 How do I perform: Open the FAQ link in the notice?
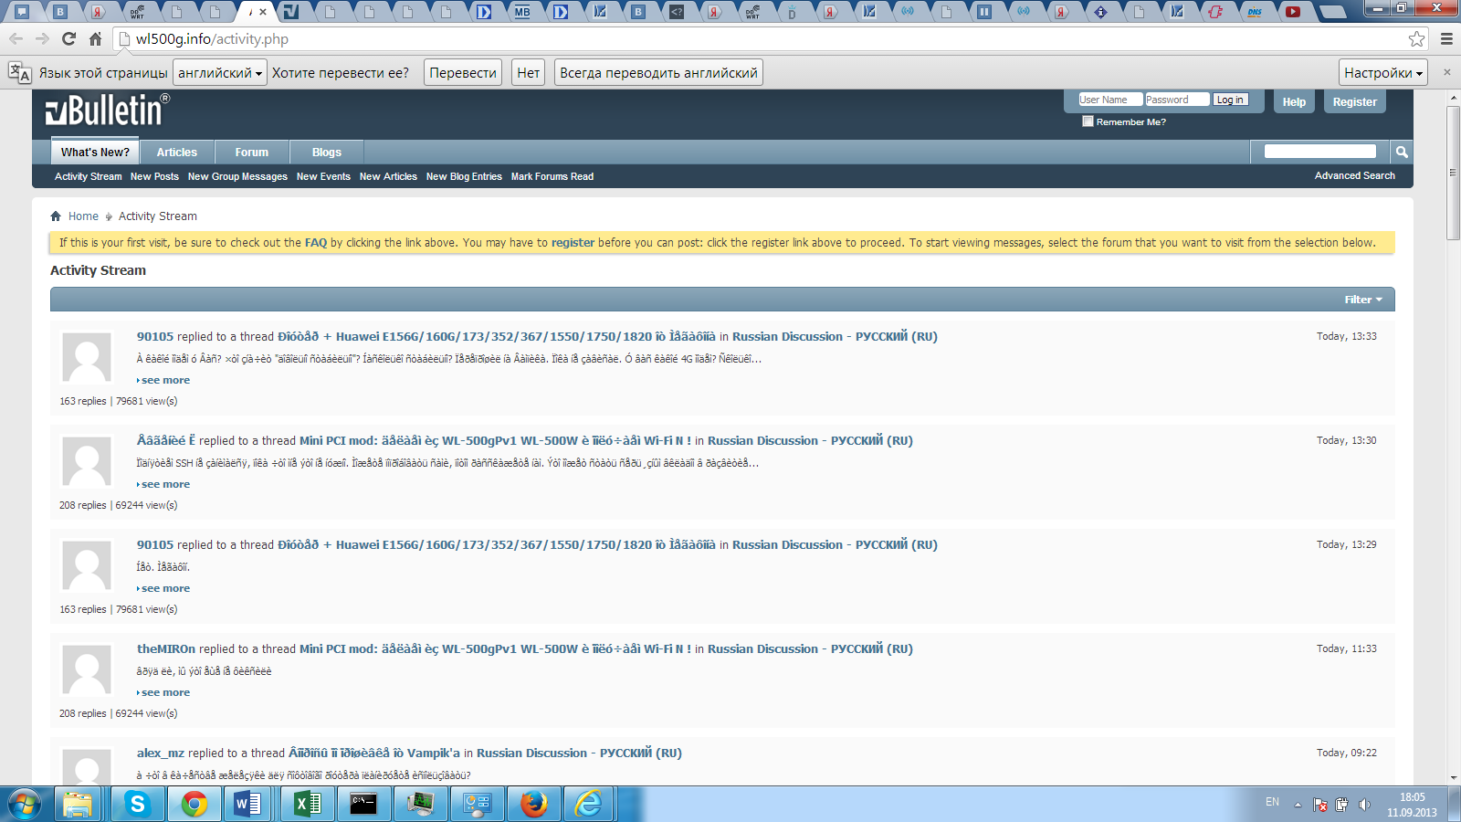316,243
